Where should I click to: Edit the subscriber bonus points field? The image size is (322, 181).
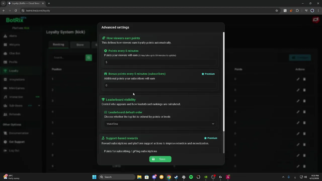(x=160, y=85)
